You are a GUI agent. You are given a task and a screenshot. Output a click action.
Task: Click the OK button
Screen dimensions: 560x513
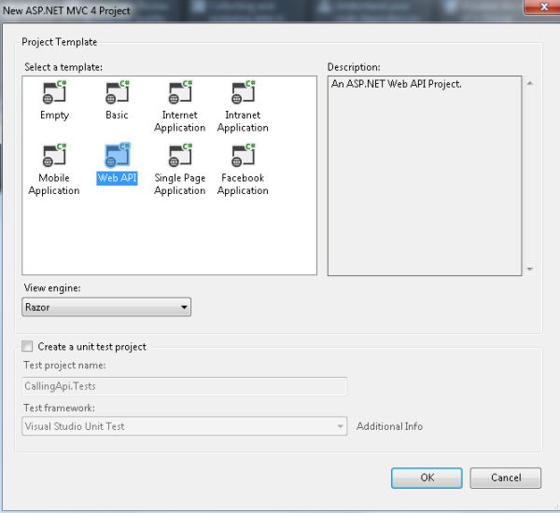[x=427, y=478]
